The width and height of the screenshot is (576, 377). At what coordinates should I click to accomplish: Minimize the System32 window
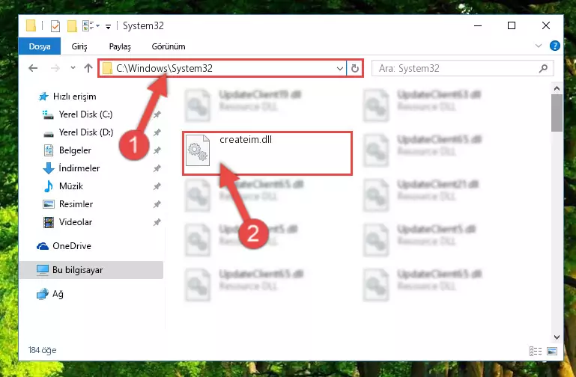tap(478, 25)
